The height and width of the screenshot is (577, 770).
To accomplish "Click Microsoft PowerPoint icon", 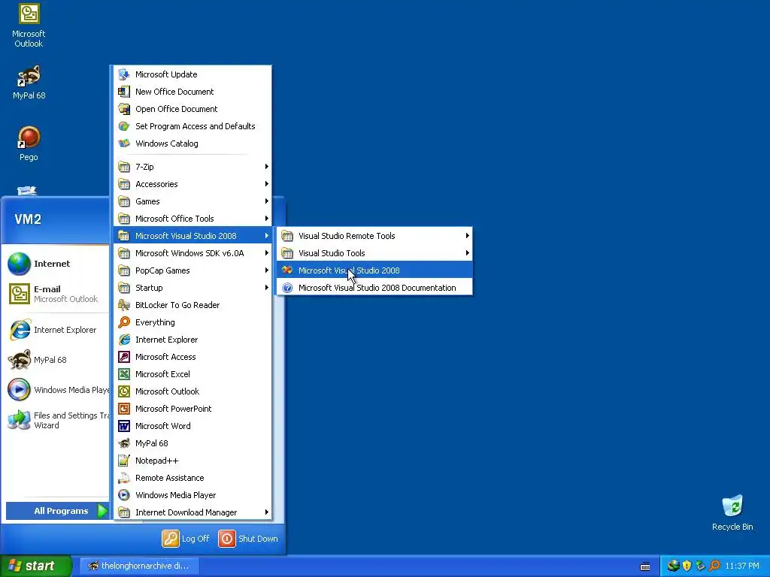I will click(124, 409).
